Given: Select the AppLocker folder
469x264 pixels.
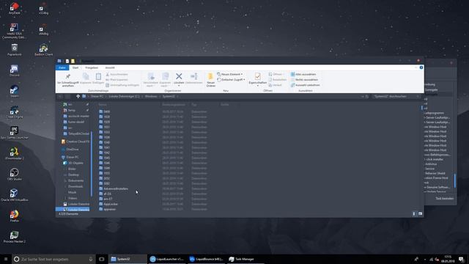Looking at the screenshot, I should (108, 204).
